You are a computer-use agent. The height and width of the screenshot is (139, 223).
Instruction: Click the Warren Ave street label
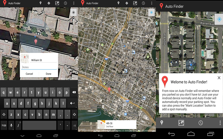[x=207, y=24]
